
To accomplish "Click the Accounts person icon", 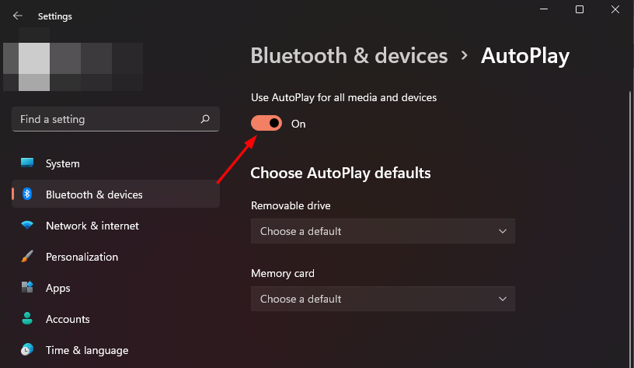I will [x=27, y=319].
